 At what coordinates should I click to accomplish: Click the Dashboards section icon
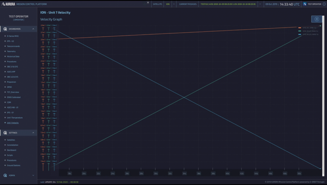pos(5,29)
